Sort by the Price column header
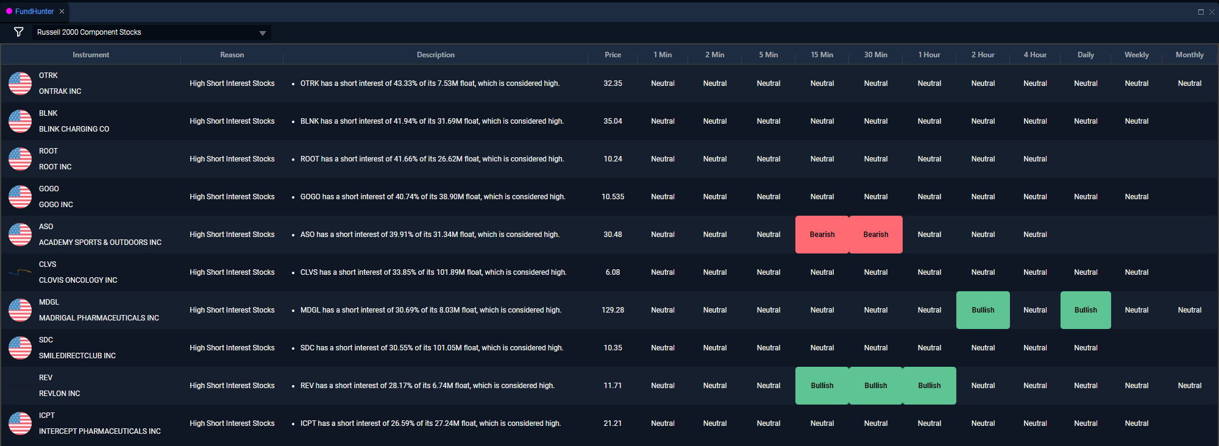This screenshot has width=1219, height=446. pyautogui.click(x=613, y=55)
